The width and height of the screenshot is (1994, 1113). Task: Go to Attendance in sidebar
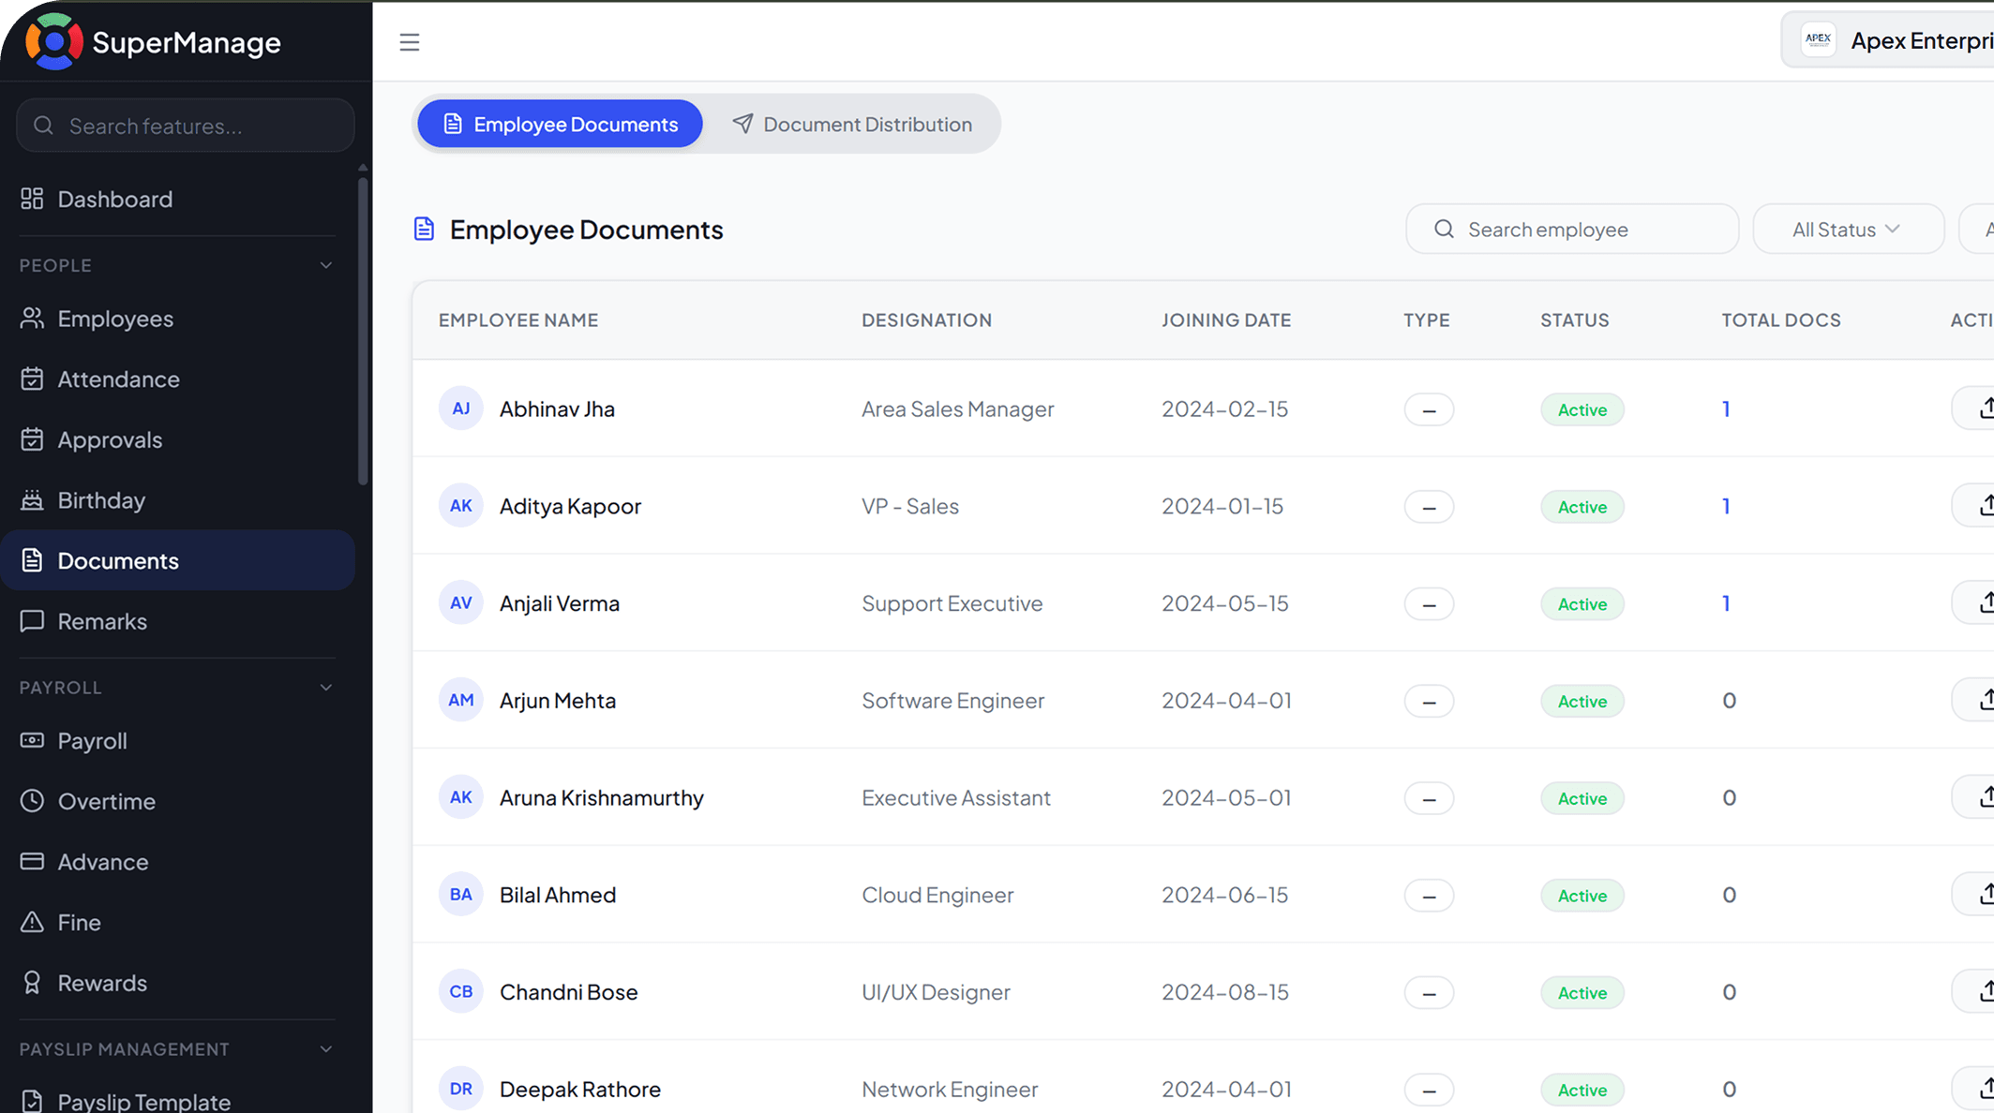point(177,378)
